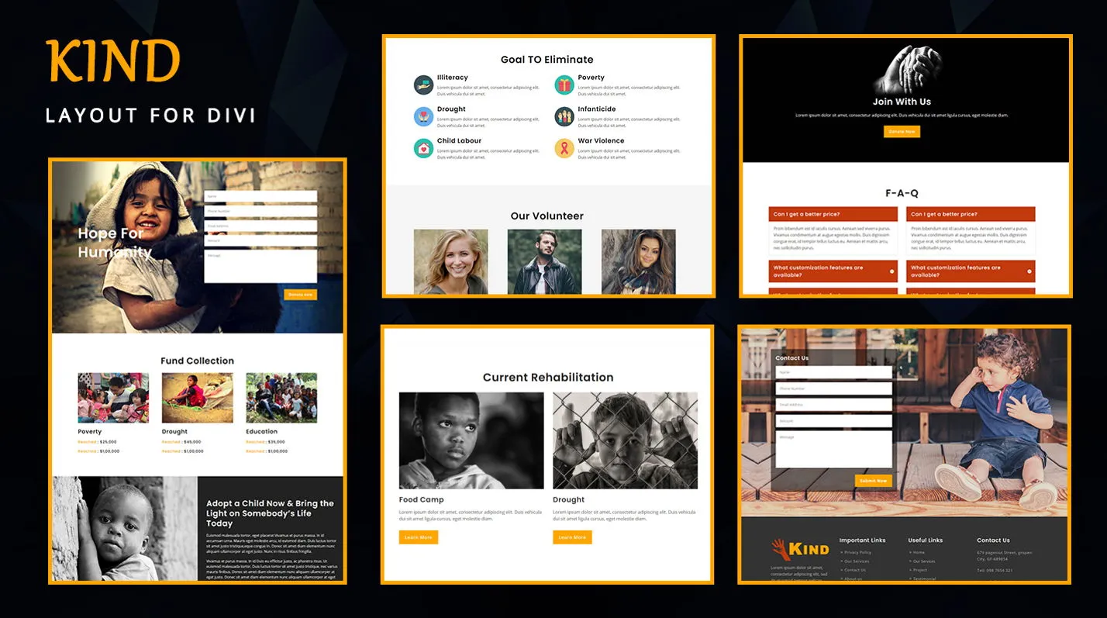Click the 'Infanticide' goal title
This screenshot has height=618, width=1107.
click(x=597, y=109)
